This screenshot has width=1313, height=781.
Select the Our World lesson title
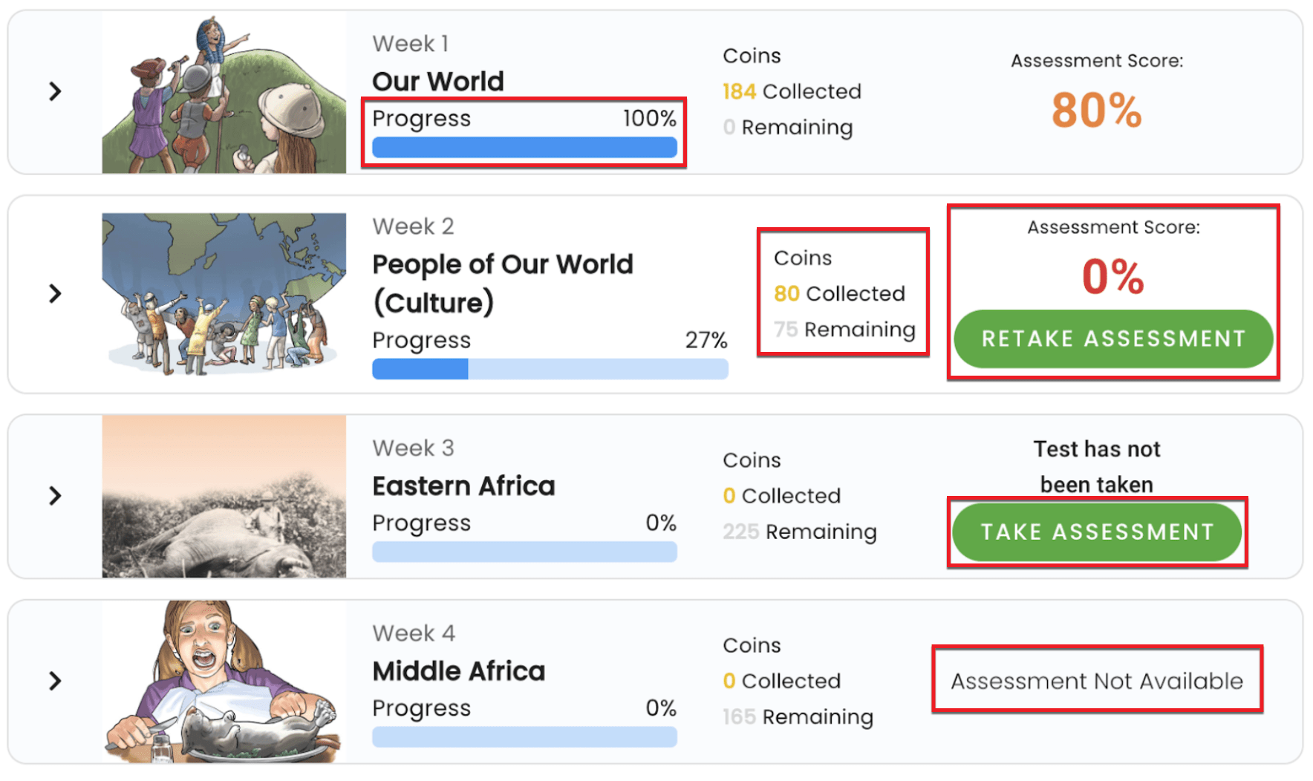click(x=438, y=81)
